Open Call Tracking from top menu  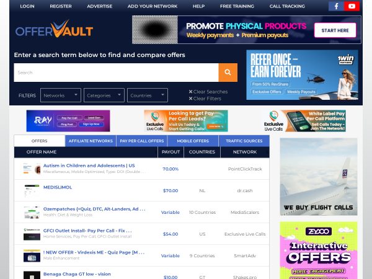point(287,6)
